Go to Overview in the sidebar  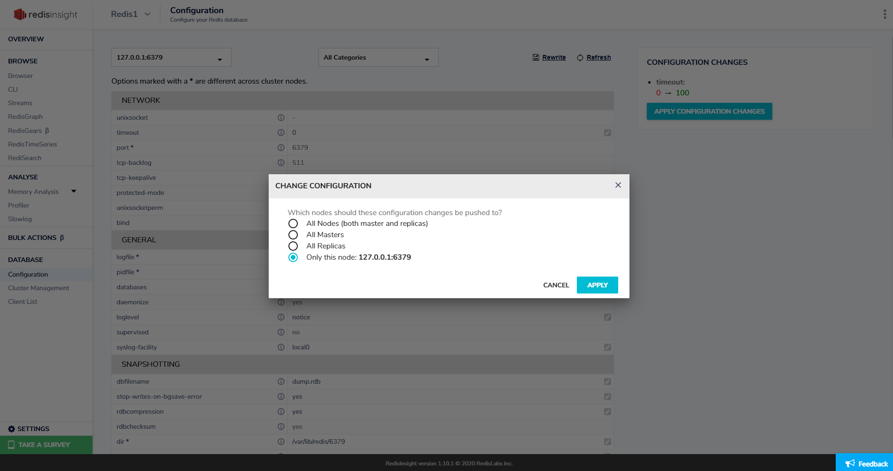tap(26, 39)
